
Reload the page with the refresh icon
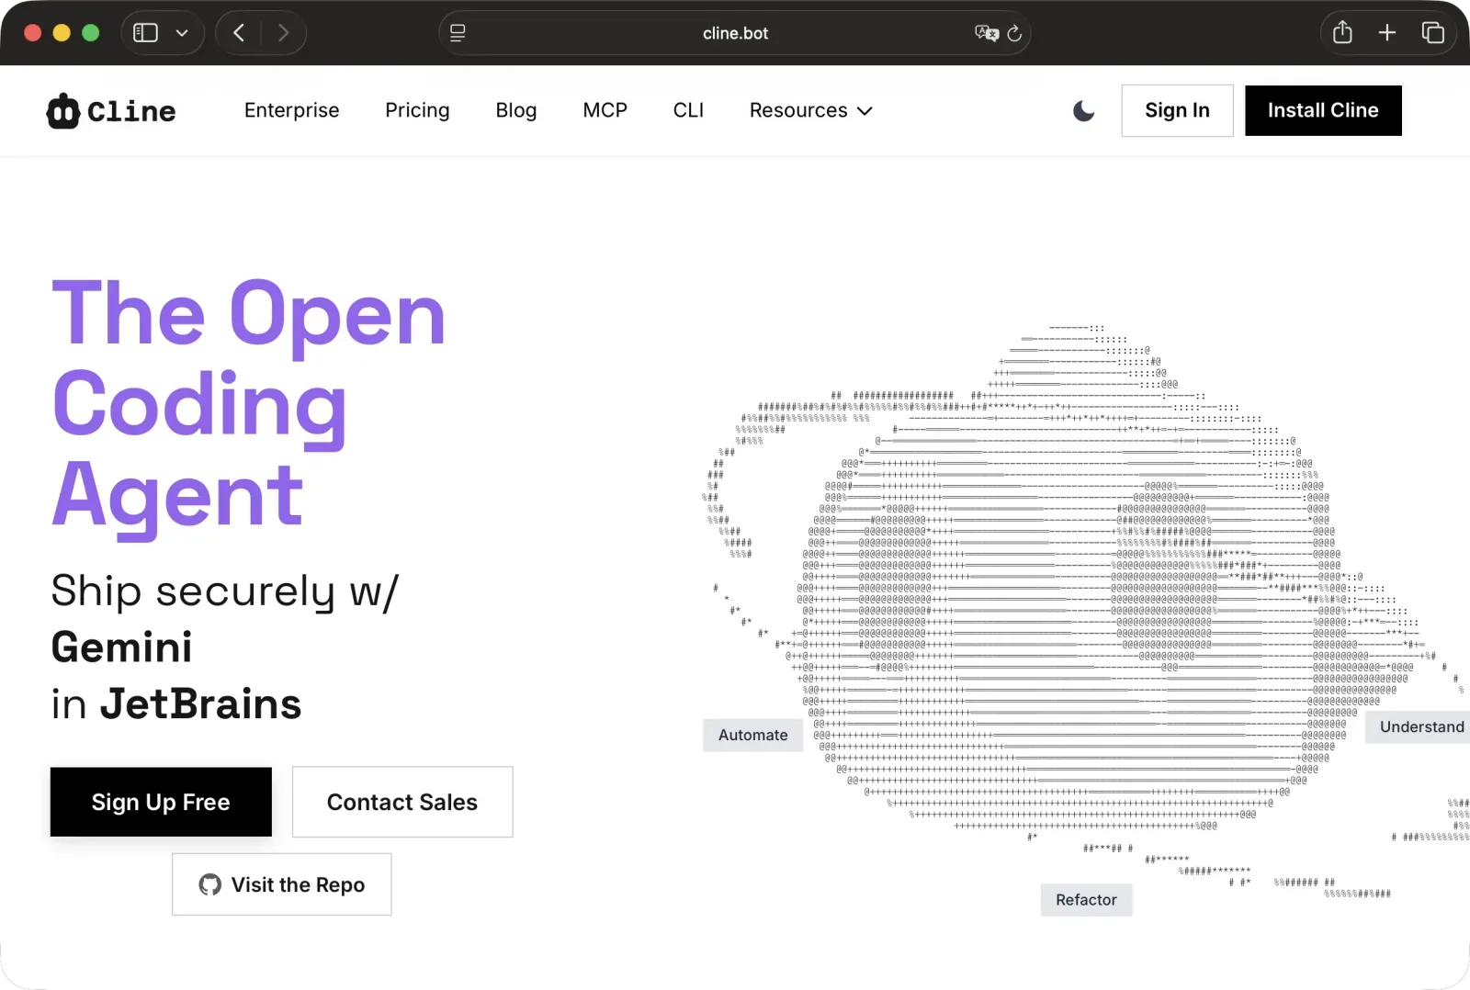(1014, 33)
